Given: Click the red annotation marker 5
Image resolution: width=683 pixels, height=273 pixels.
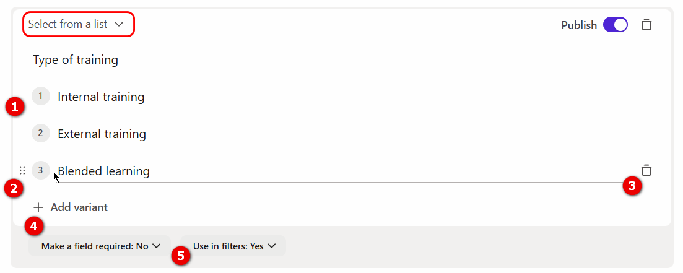Looking at the screenshot, I should tap(181, 256).
